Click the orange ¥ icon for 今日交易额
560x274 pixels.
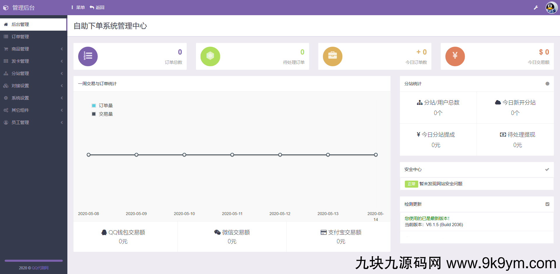(x=455, y=56)
